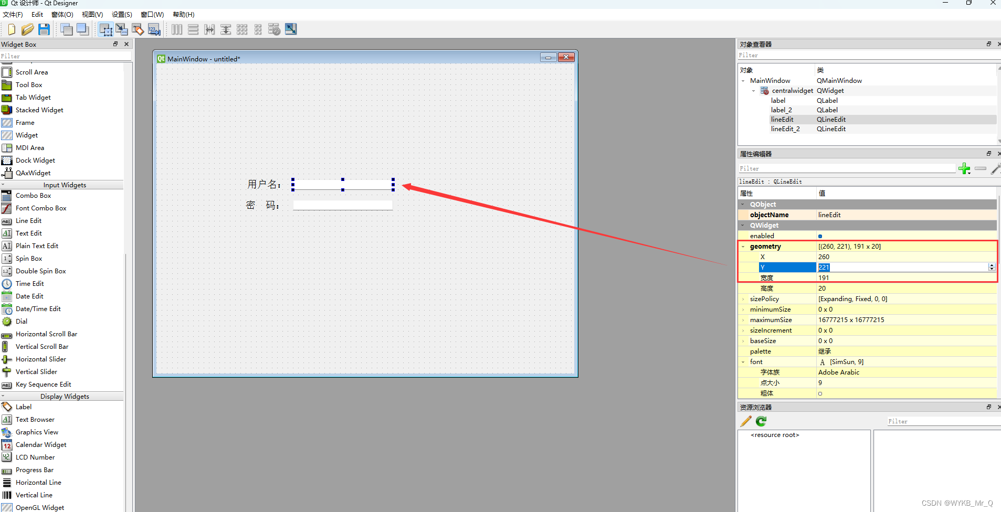Add dynamic property with green plus
Screen dimensions: 1001x512
[964, 168]
